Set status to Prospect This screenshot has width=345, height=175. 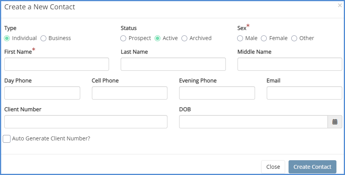[123, 38]
